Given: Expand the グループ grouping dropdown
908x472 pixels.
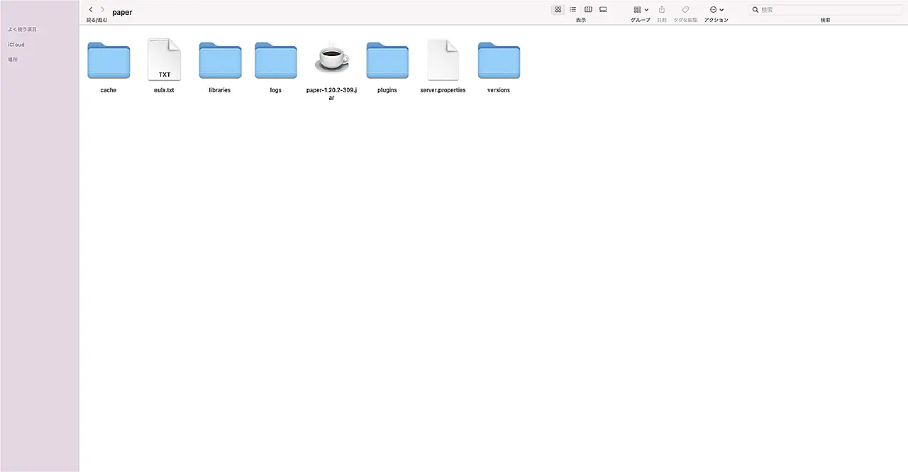Looking at the screenshot, I should 641,10.
